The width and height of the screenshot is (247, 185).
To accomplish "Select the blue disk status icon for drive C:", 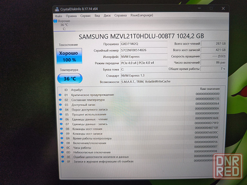I will tap(56, 21).
